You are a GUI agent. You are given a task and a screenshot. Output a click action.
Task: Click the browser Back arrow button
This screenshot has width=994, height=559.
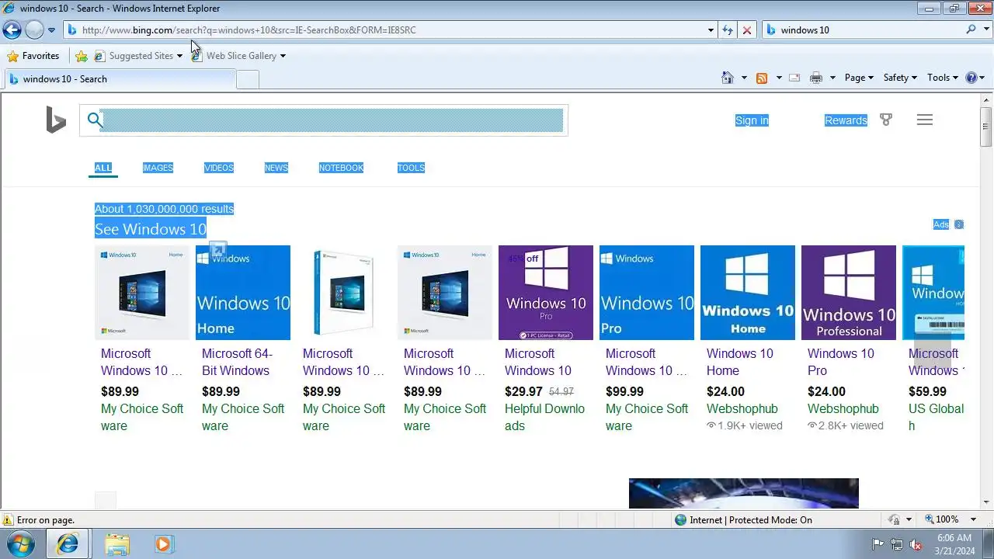12,30
